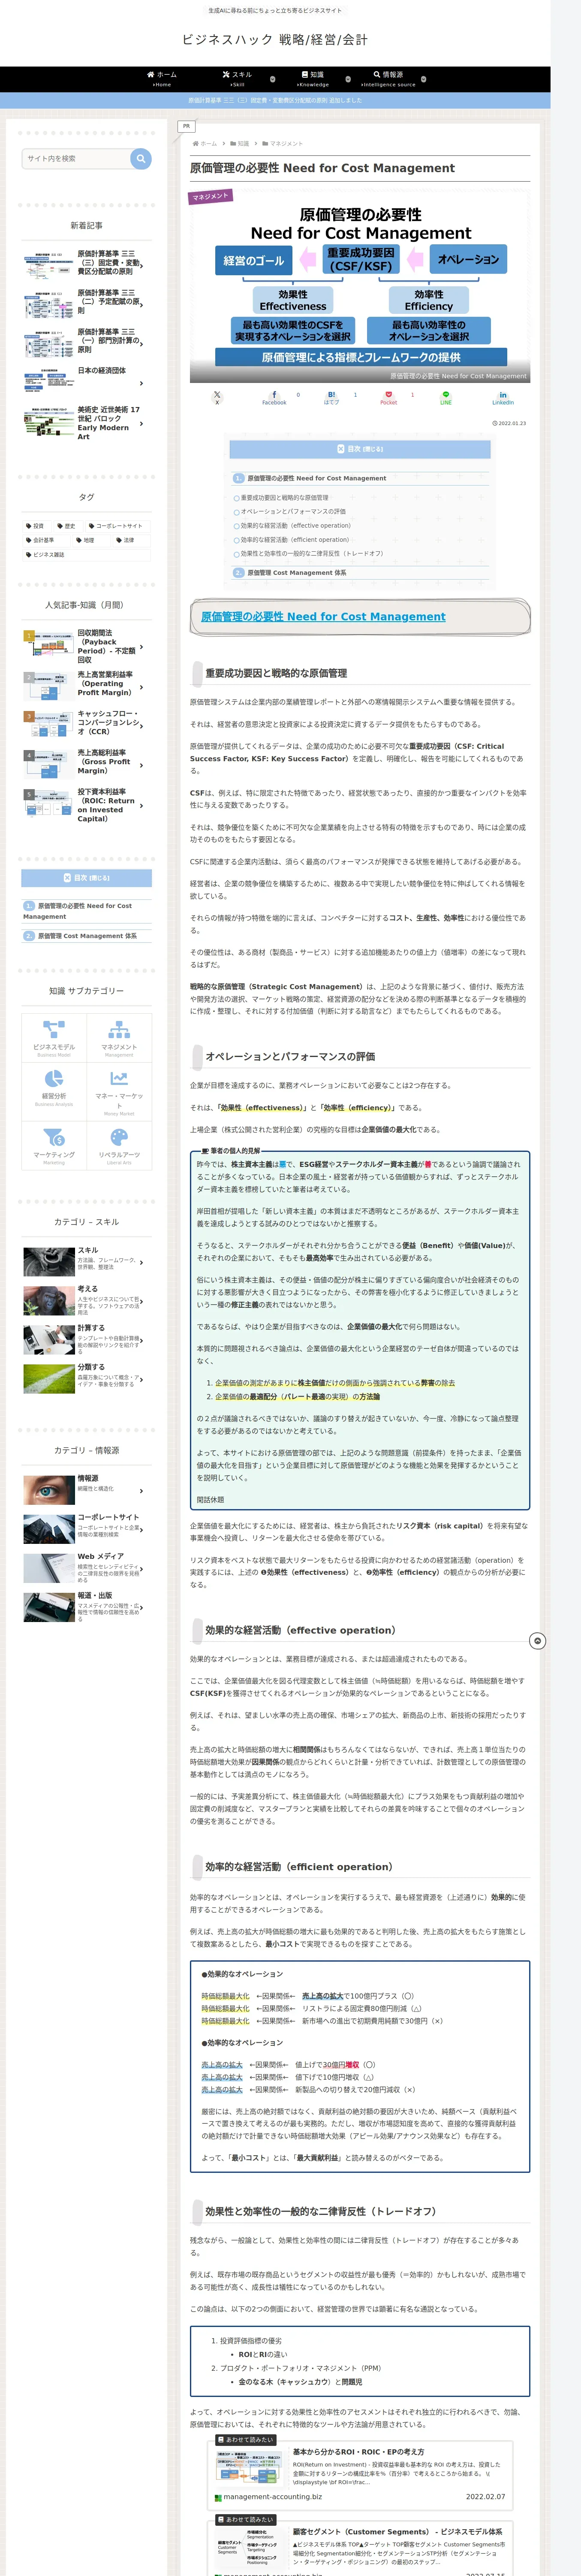Click the blue announcement bar link
Image resolution: width=581 pixels, height=2576 pixels.
coord(276,100)
